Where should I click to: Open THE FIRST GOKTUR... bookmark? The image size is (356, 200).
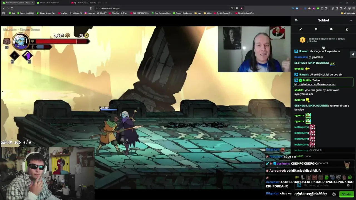pyautogui.click(x=139, y=13)
